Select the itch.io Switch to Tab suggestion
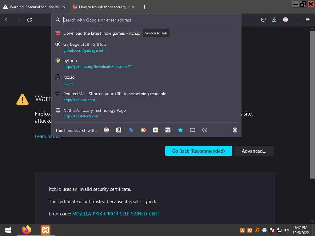This screenshot has height=236, width=315. 146,33
